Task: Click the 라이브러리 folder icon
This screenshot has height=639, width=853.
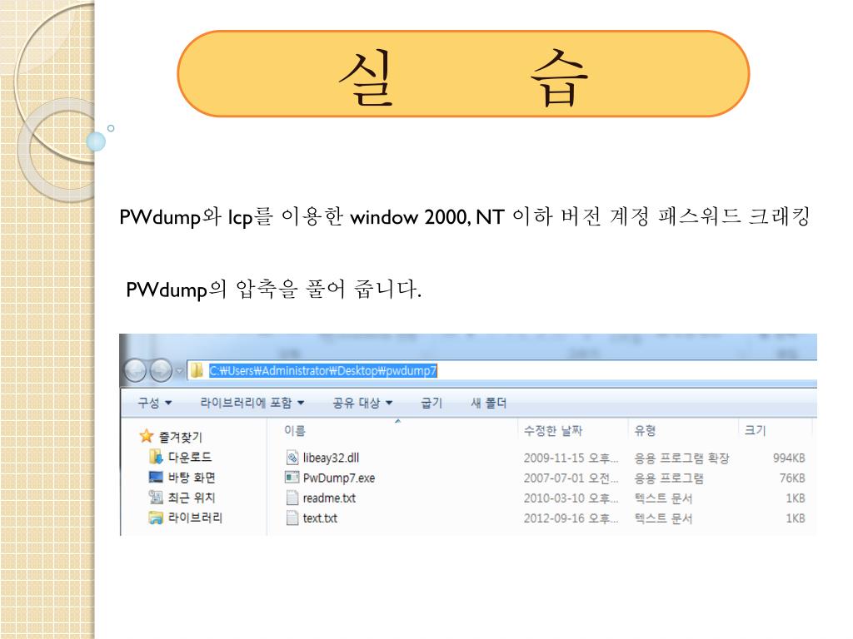Action: [156, 518]
